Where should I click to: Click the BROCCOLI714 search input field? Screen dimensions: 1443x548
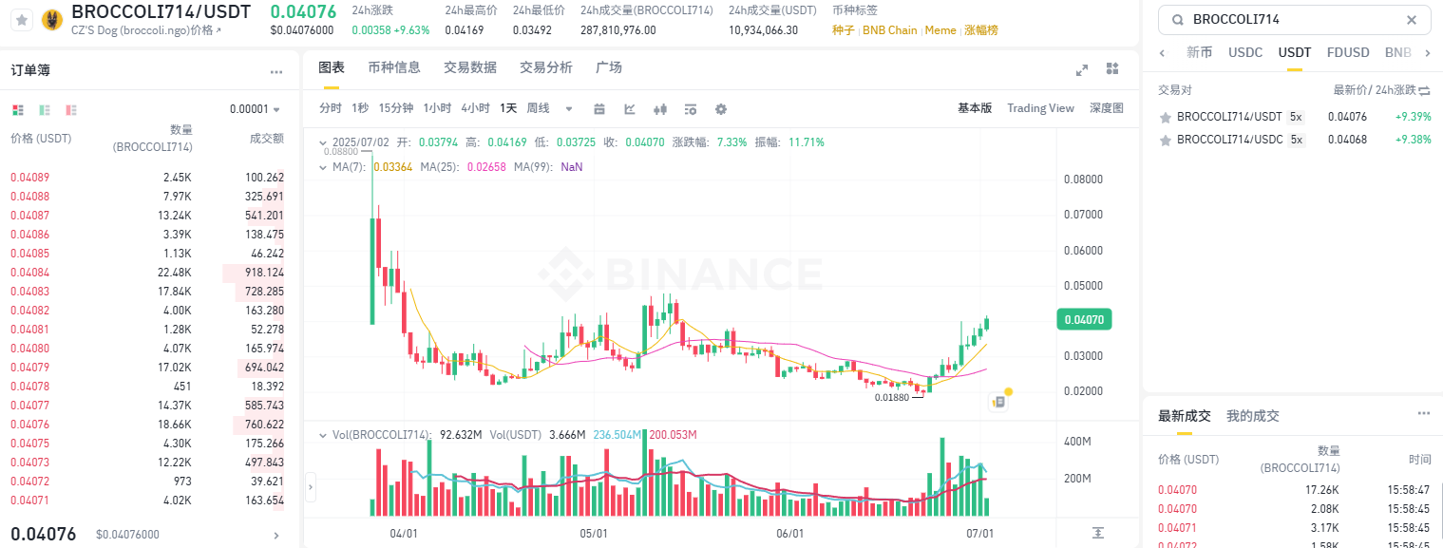pyautogui.click(x=1292, y=19)
